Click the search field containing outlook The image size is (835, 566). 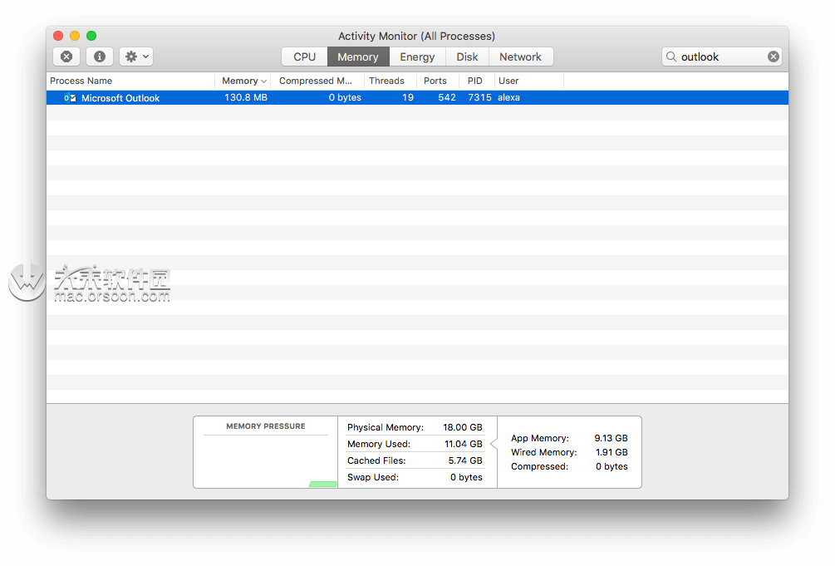(x=721, y=57)
